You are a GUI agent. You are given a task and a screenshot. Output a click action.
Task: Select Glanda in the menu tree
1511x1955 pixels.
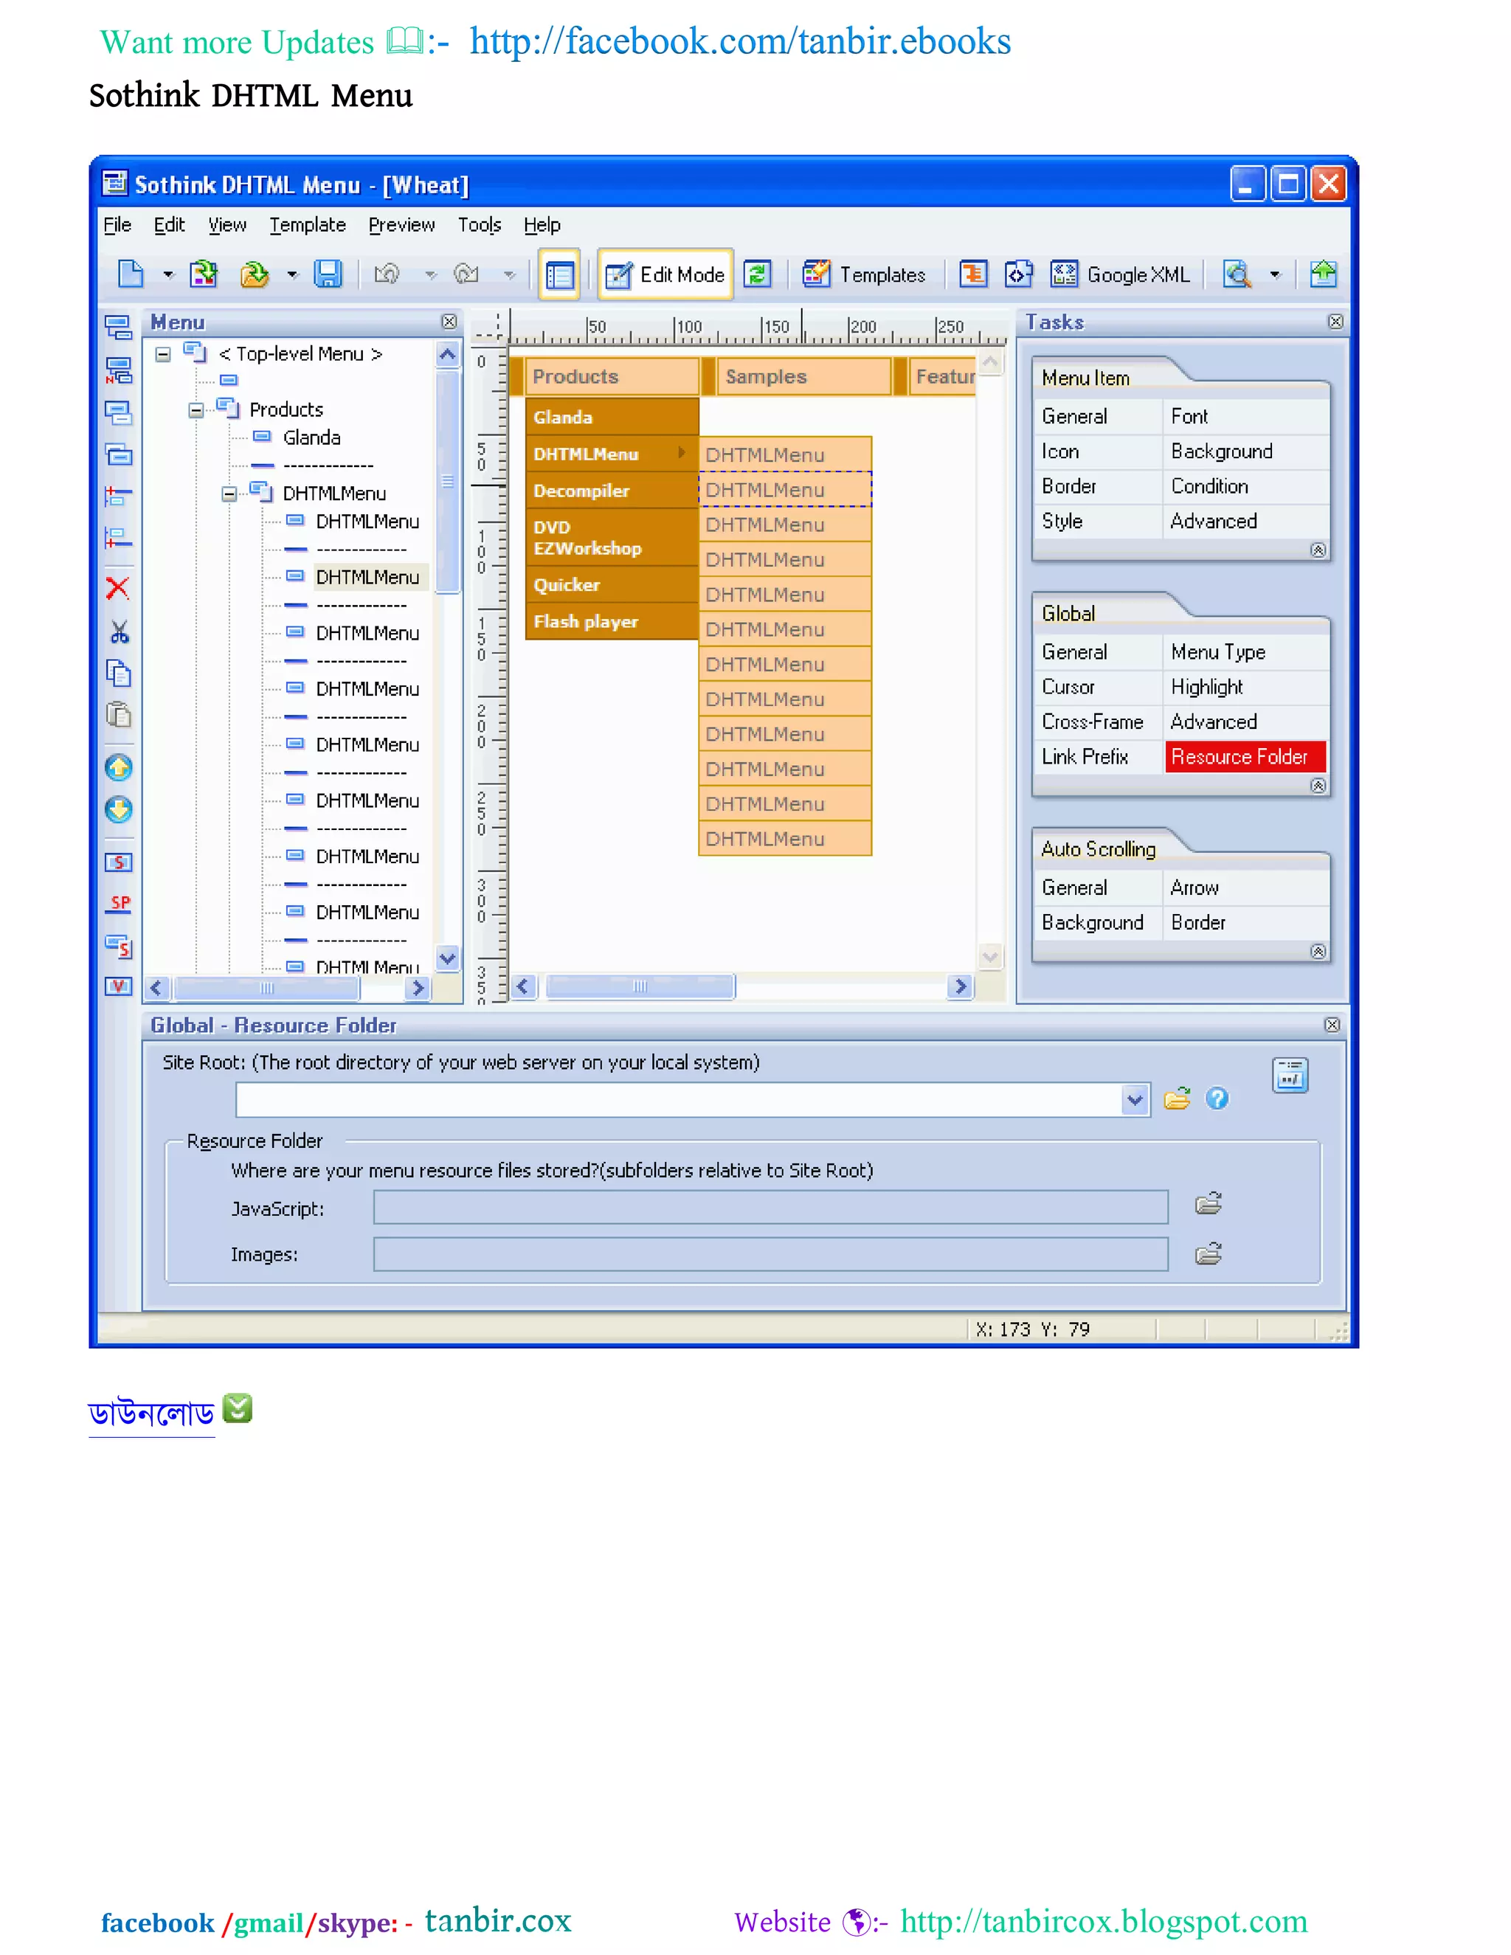click(311, 437)
